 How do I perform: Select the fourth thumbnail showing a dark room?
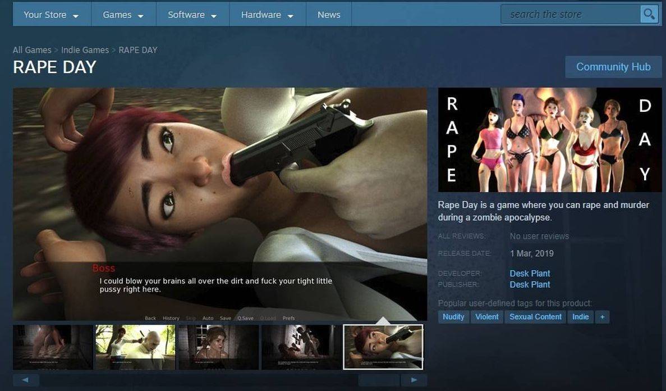click(x=301, y=347)
